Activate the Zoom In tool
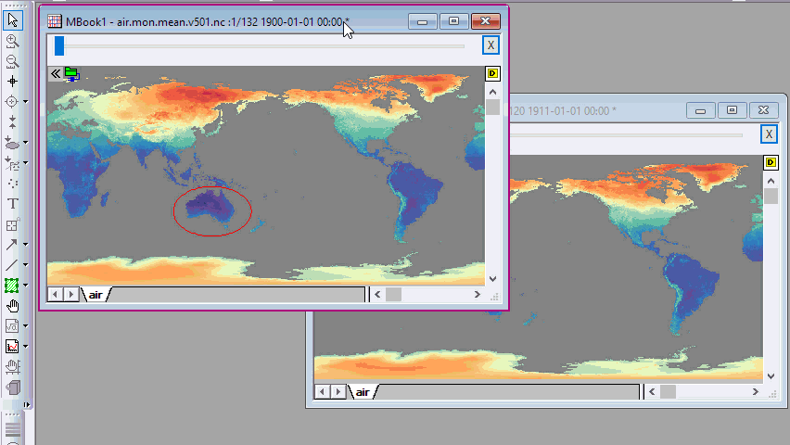 (x=13, y=41)
